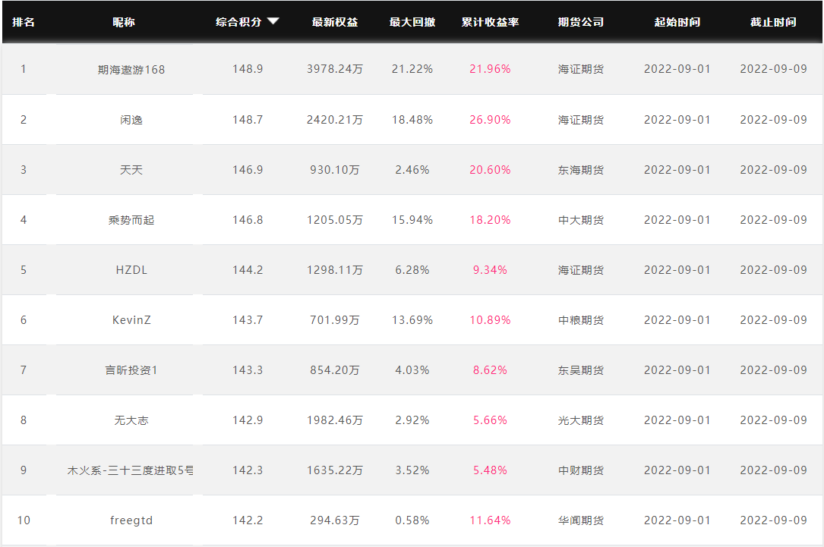
Task: Click equity value 2420.21万
Action: pos(335,120)
